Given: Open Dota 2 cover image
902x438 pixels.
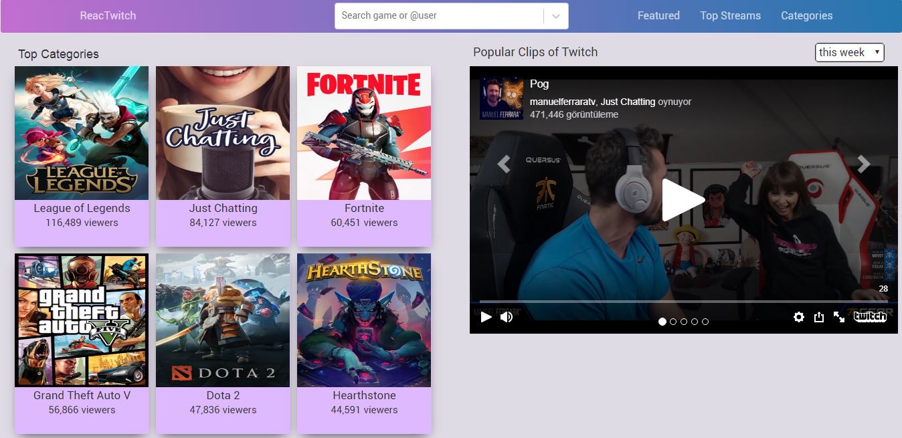Looking at the screenshot, I should [223, 320].
